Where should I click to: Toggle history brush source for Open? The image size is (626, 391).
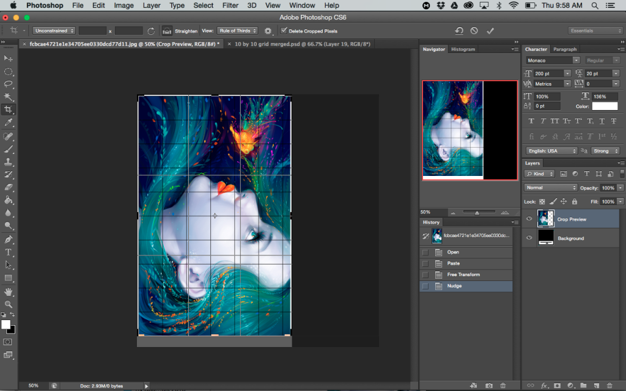(425, 252)
